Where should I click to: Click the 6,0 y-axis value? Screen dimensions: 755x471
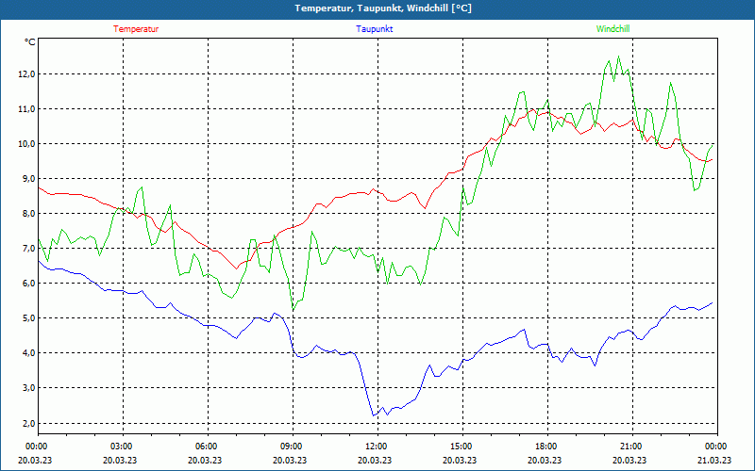click(x=28, y=284)
